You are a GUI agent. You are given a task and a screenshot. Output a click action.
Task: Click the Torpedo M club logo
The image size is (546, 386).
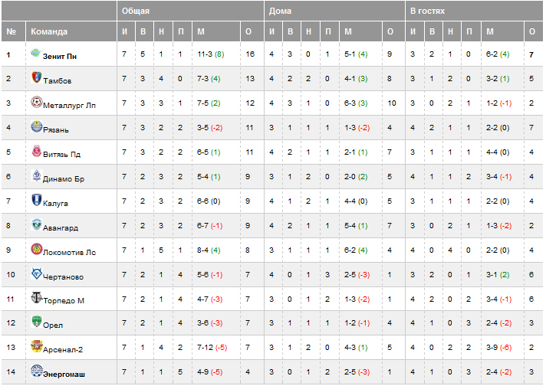[x=37, y=299]
